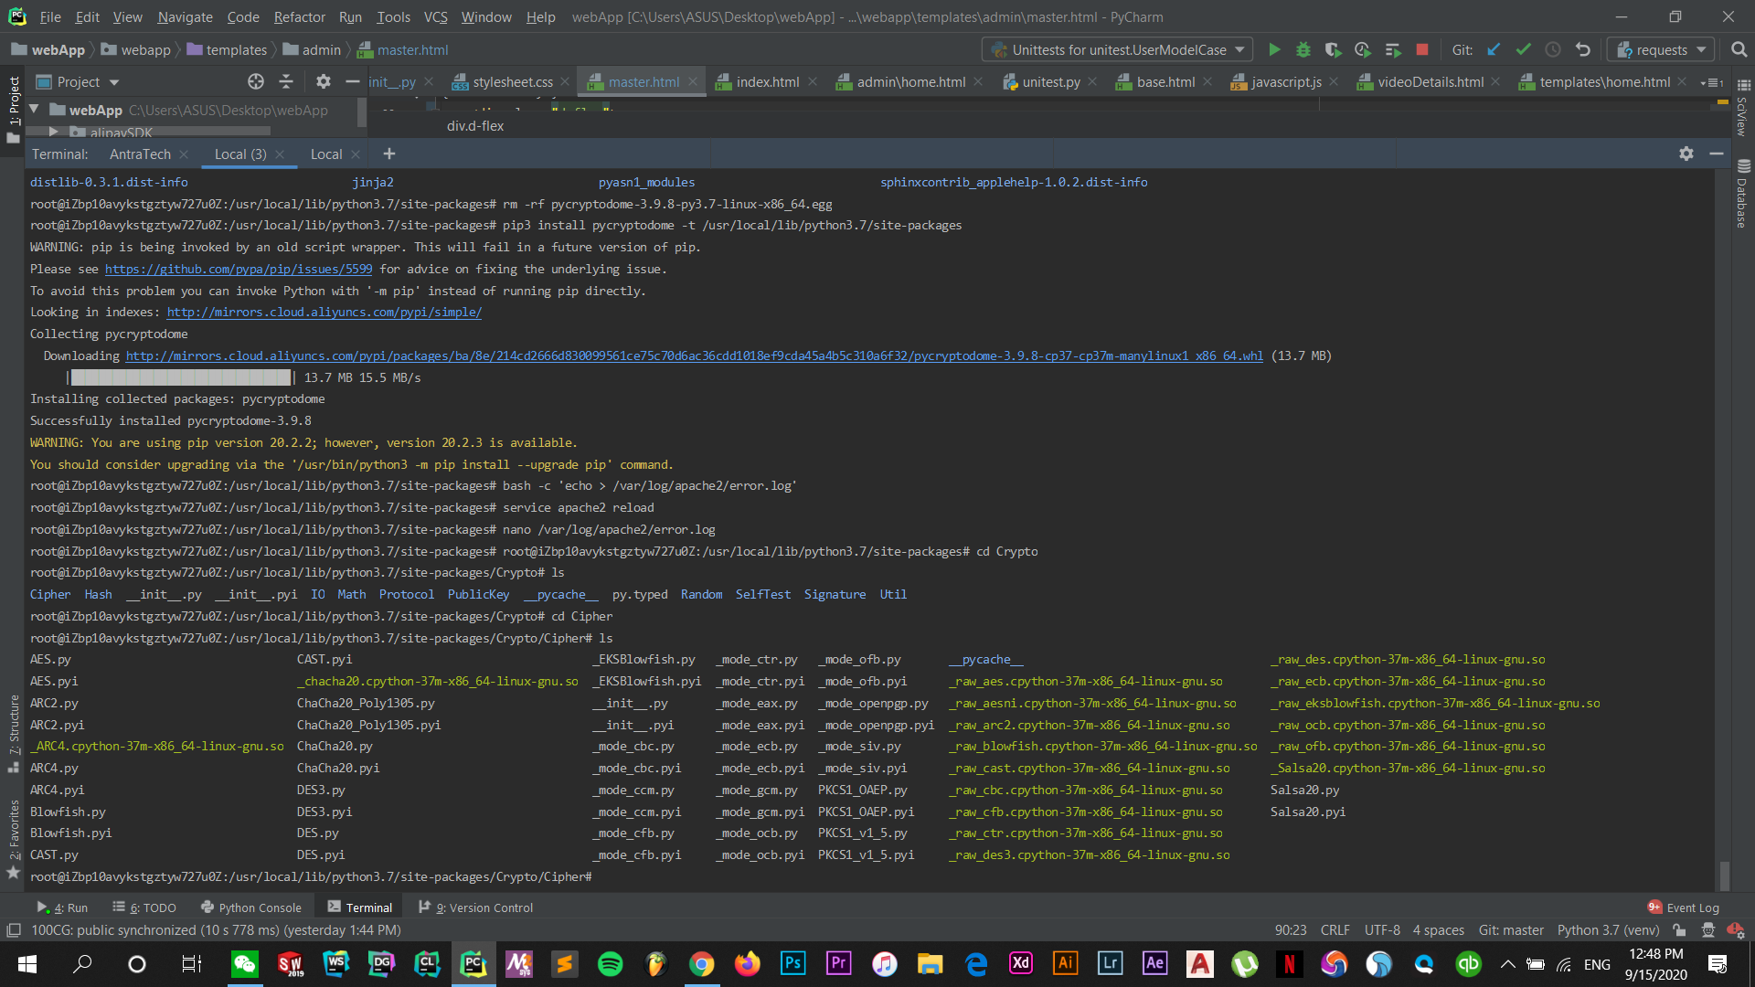Expand the requests dropdown next to Git
The height and width of the screenshot is (987, 1755).
click(1701, 49)
